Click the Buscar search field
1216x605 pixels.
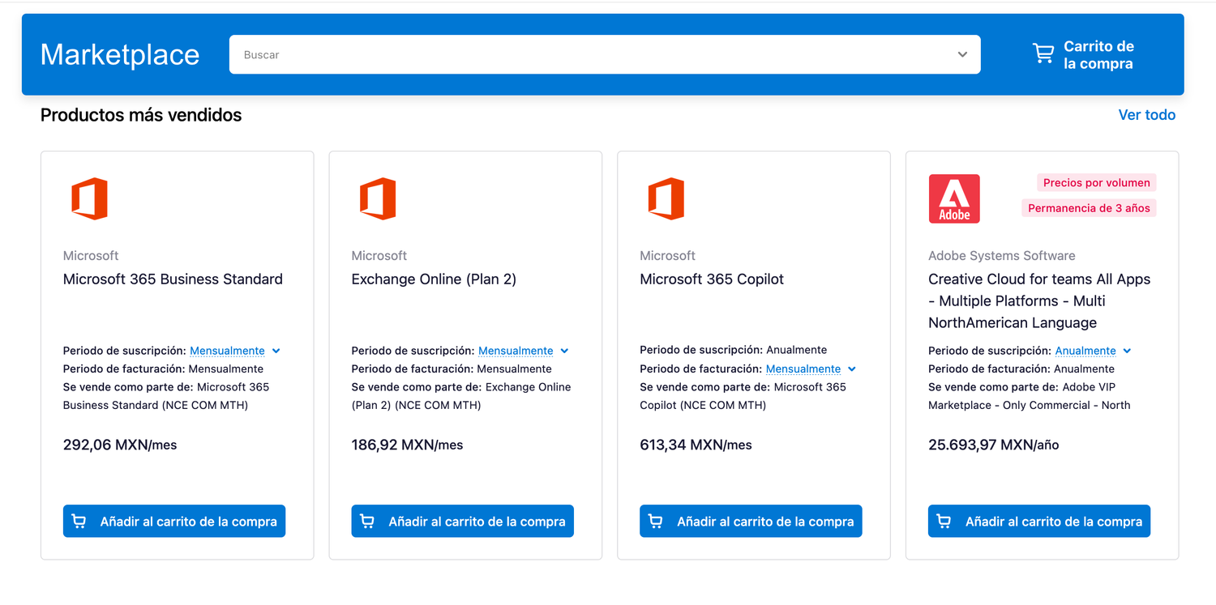592,54
